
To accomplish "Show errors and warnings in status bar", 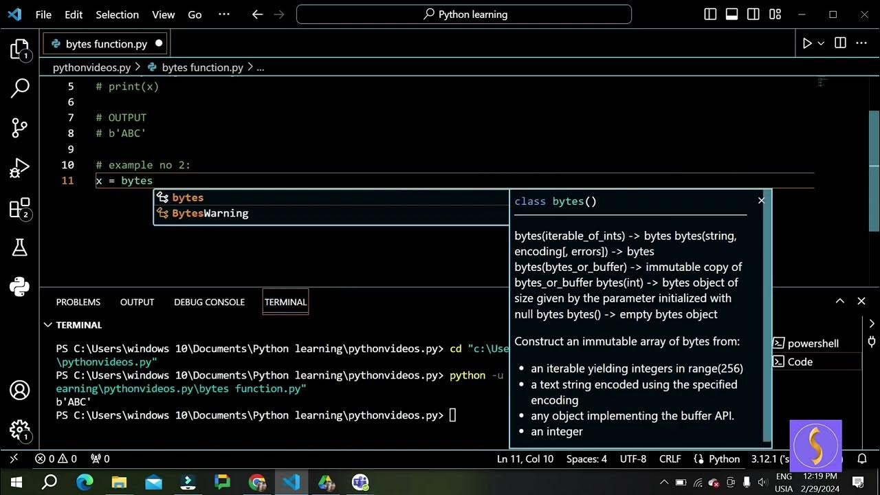I will [x=56, y=459].
